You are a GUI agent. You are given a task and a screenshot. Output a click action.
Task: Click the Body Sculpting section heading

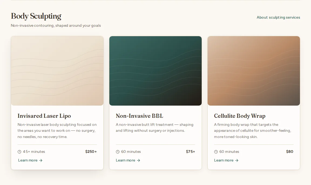coord(36,16)
